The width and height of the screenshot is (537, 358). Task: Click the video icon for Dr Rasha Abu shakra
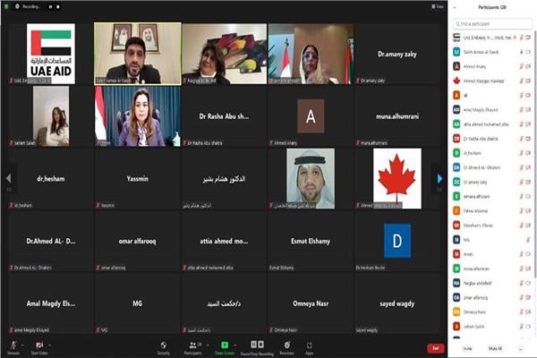[x=528, y=139]
